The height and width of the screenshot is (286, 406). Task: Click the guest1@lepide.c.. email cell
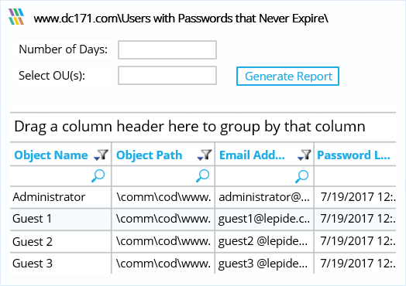tap(264, 220)
